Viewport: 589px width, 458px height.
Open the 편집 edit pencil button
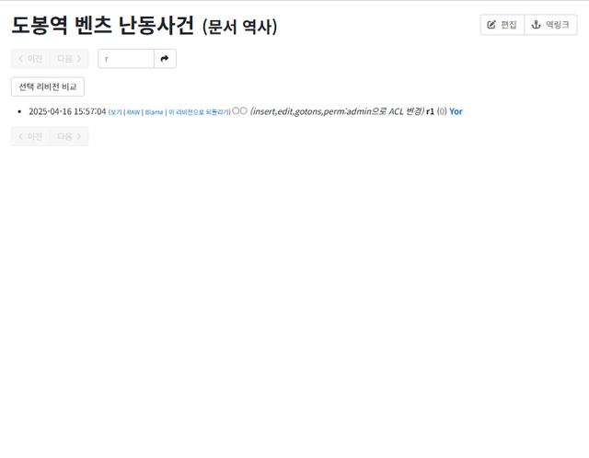click(x=502, y=25)
